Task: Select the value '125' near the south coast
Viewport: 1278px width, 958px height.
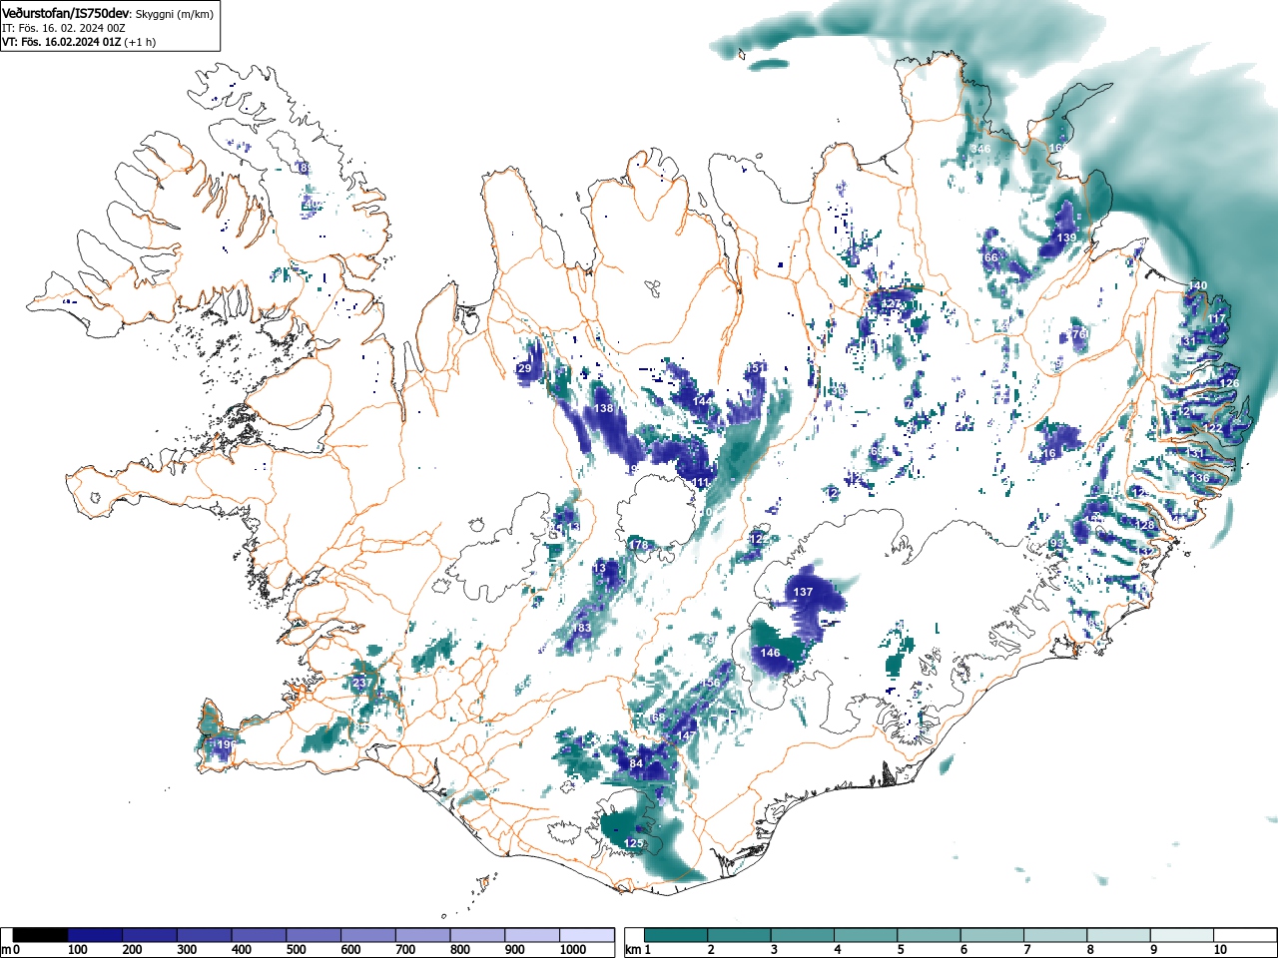Action: click(x=633, y=844)
